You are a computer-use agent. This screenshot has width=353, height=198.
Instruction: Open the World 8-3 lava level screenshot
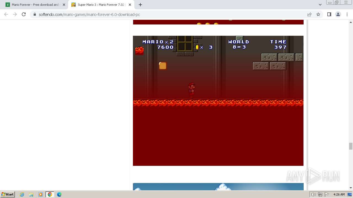218,101
